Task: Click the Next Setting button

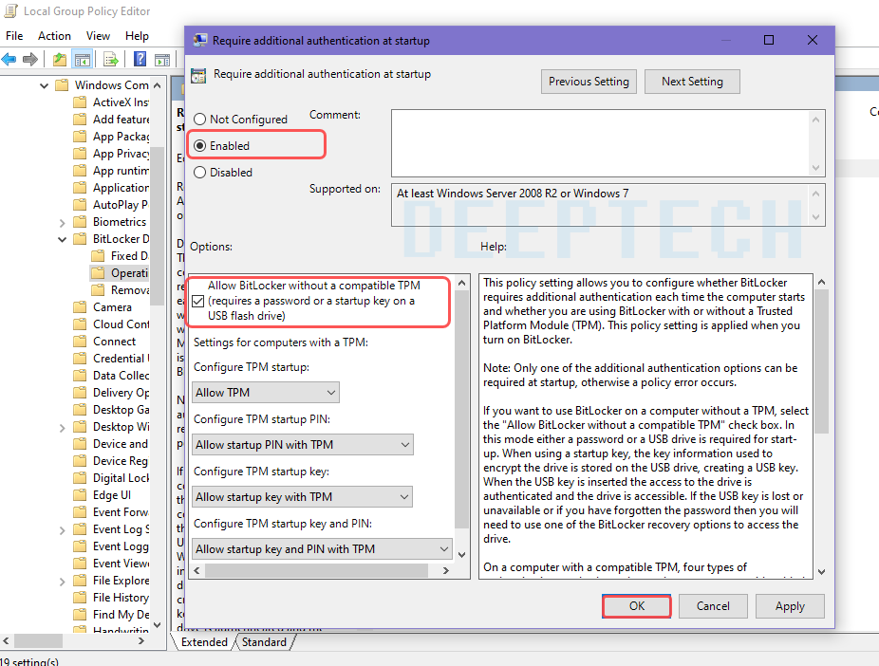Action: tap(692, 82)
